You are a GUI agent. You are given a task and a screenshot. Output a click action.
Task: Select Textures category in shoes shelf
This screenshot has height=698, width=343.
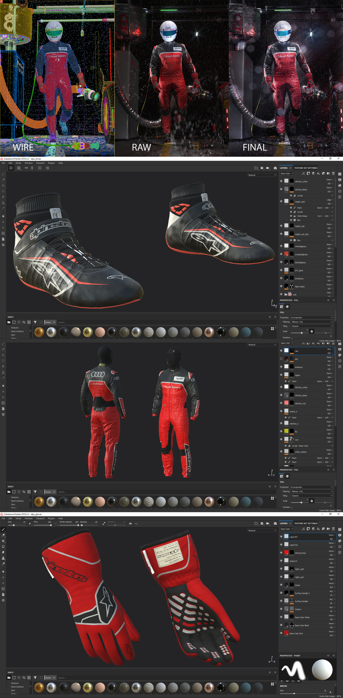click(15, 327)
